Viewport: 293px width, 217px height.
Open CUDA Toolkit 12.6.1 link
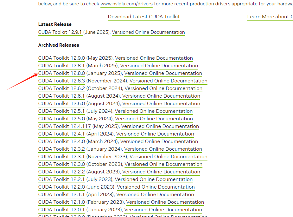61,96
